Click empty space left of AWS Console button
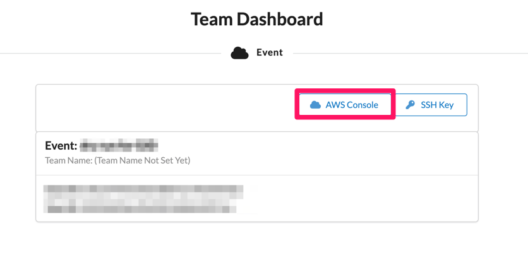Image resolution: width=528 pixels, height=274 pixels. tap(164, 107)
